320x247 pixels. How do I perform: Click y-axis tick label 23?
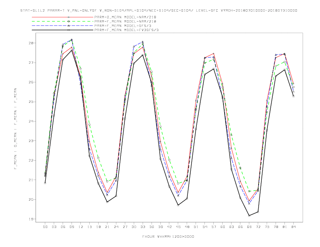click(31, 141)
